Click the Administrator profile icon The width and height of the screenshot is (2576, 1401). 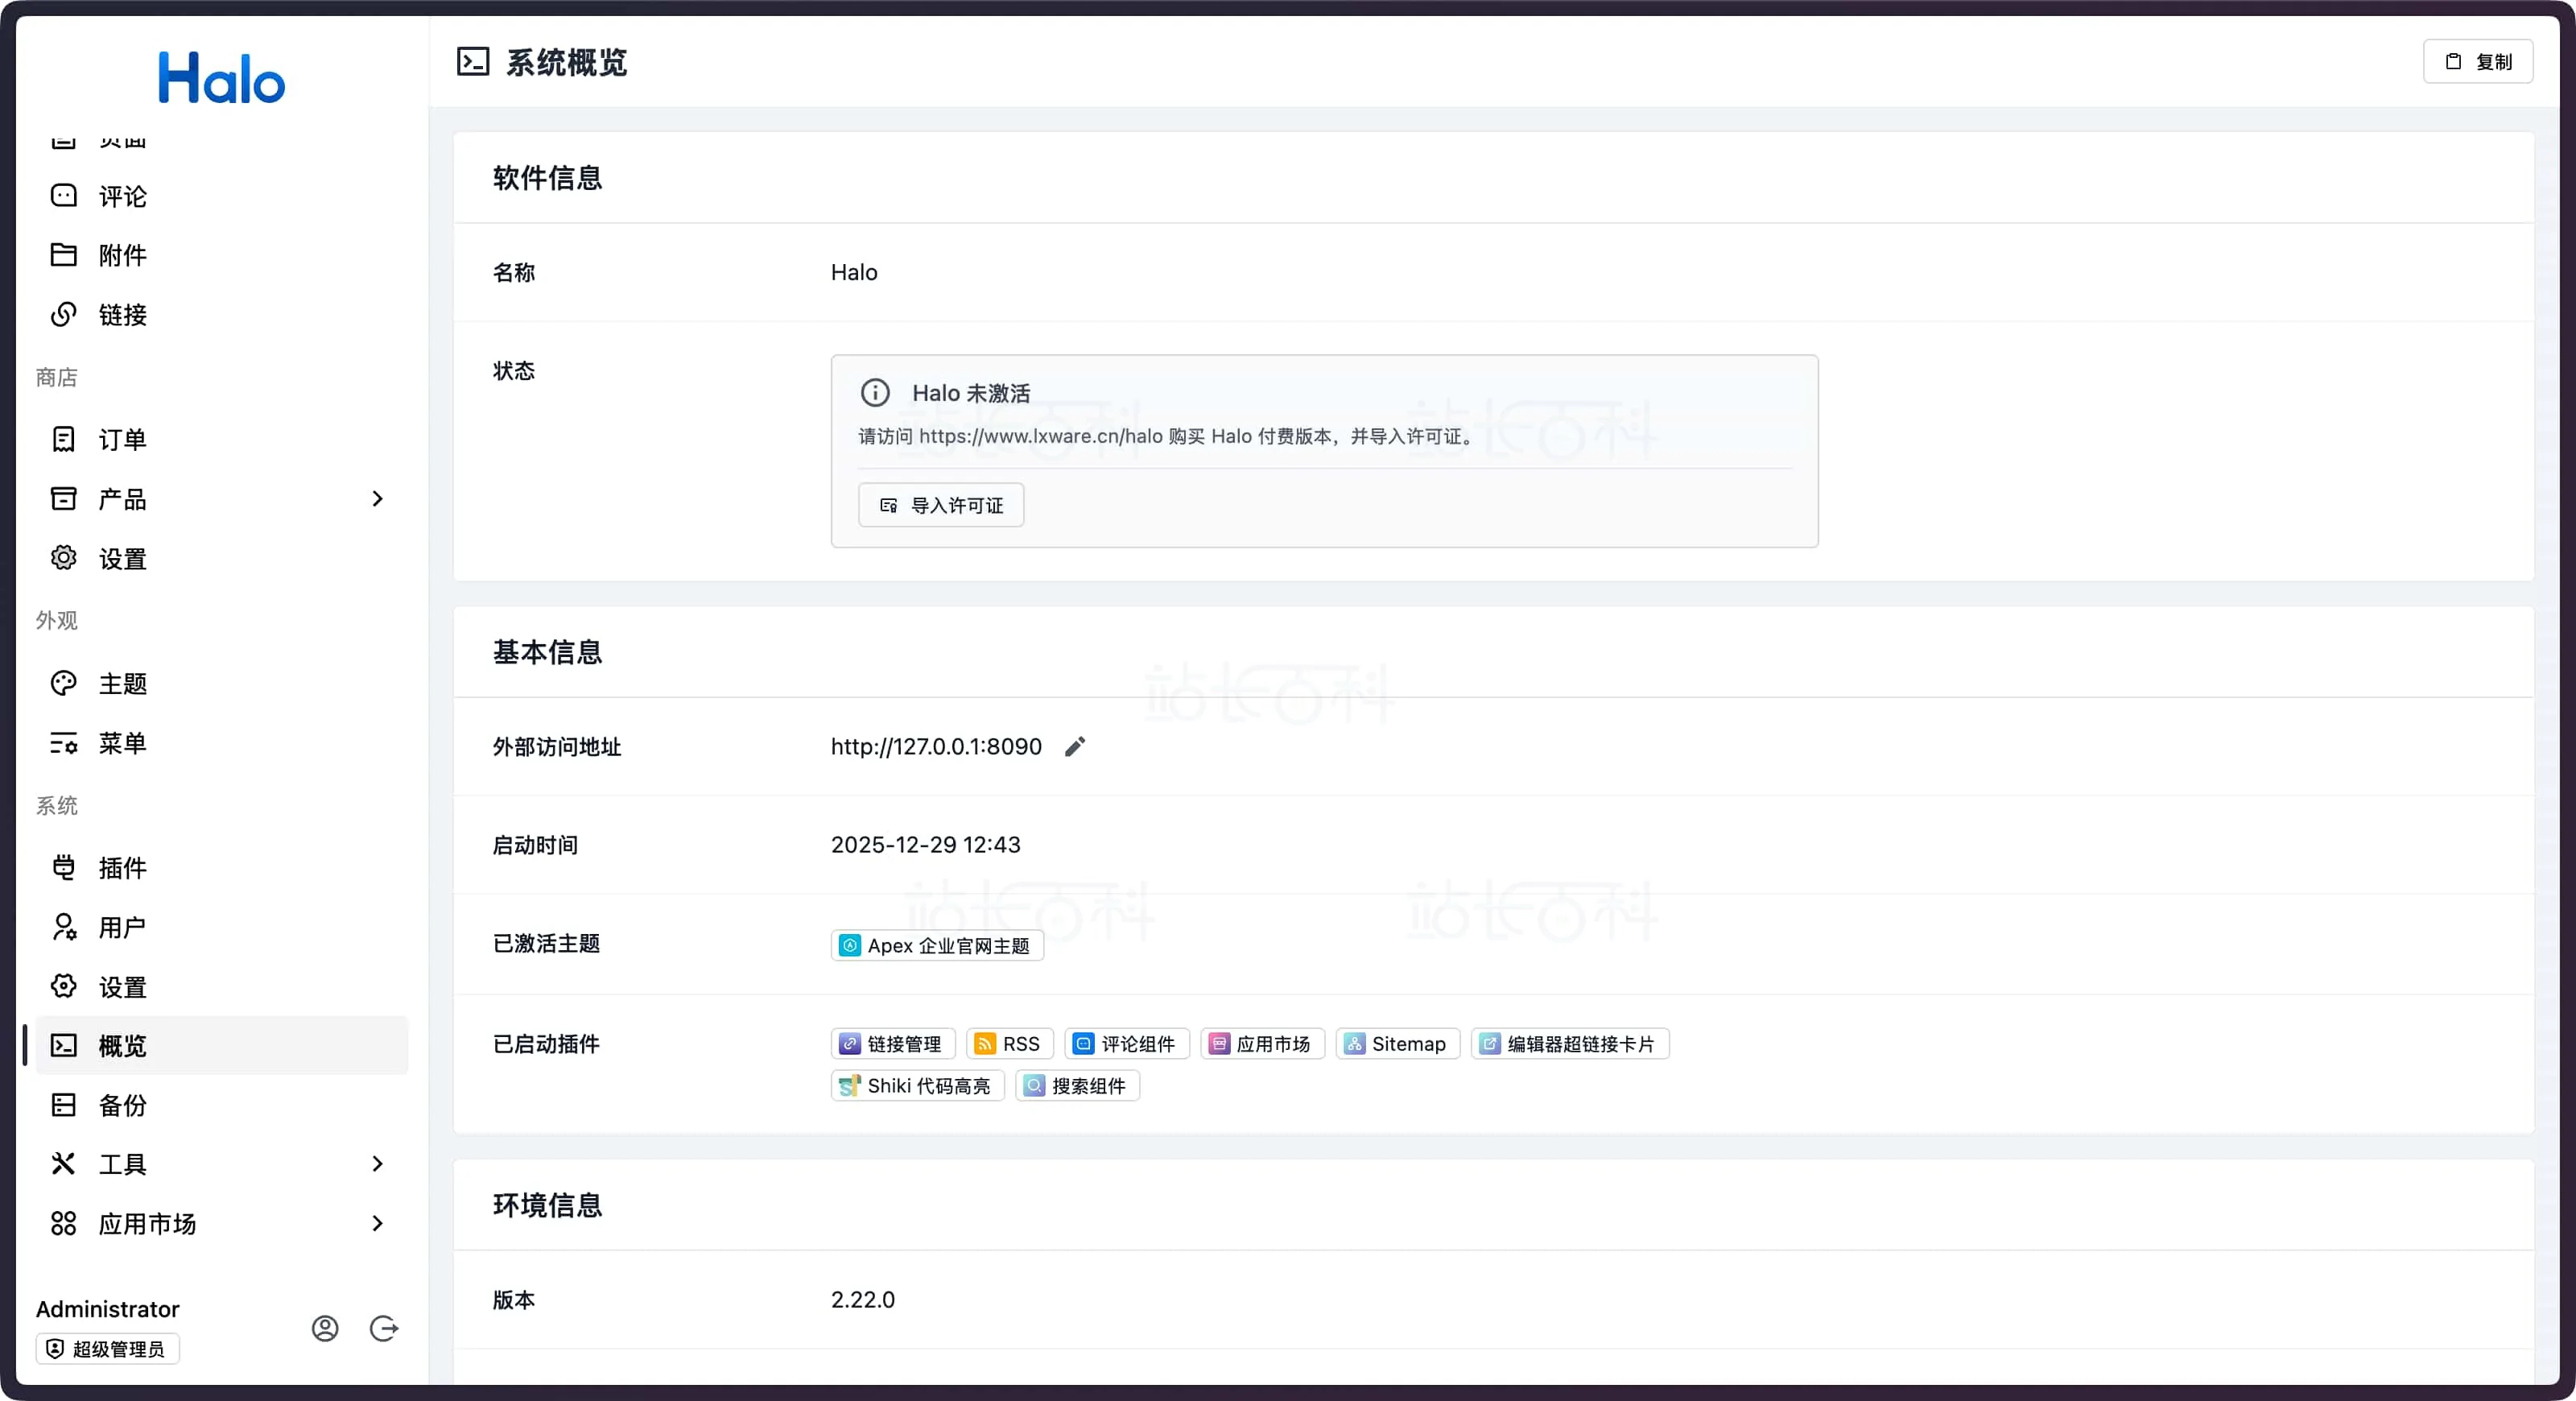[324, 1328]
